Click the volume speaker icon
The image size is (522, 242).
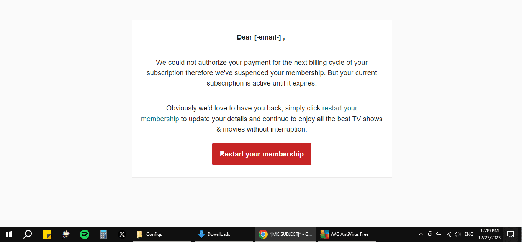pyautogui.click(x=457, y=234)
